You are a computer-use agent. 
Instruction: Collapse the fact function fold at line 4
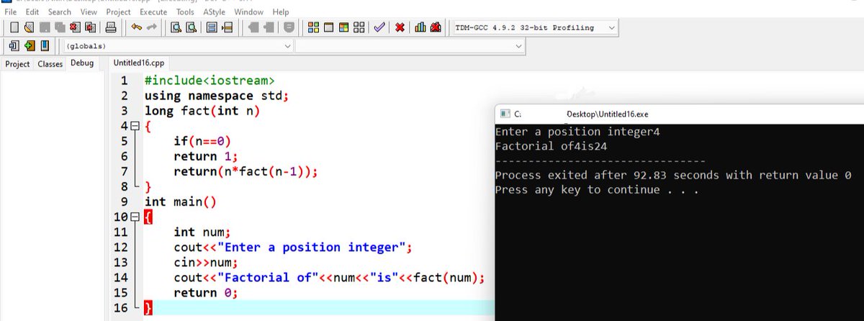(x=136, y=125)
